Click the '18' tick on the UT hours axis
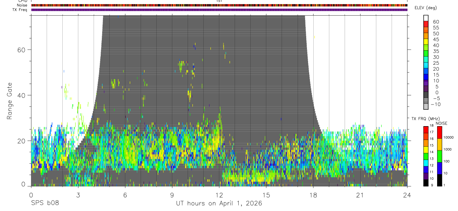Viewport: 458px width, 211px height. 313,195
